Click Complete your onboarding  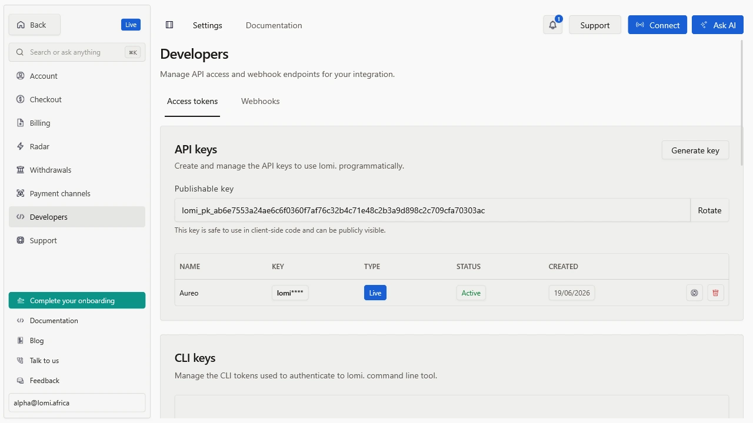[x=77, y=300]
